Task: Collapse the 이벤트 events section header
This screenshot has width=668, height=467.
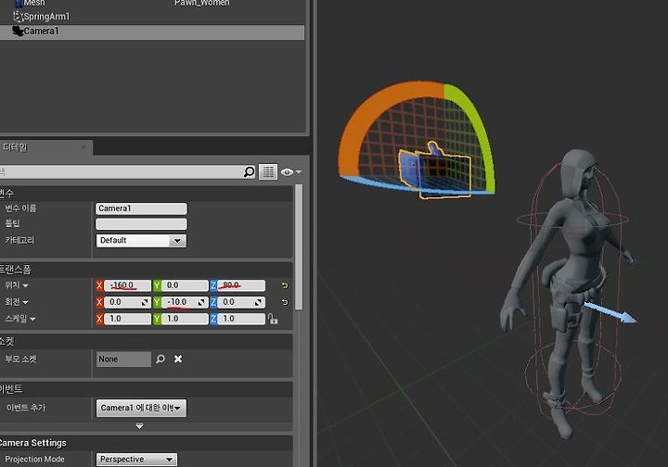Action: [147, 389]
